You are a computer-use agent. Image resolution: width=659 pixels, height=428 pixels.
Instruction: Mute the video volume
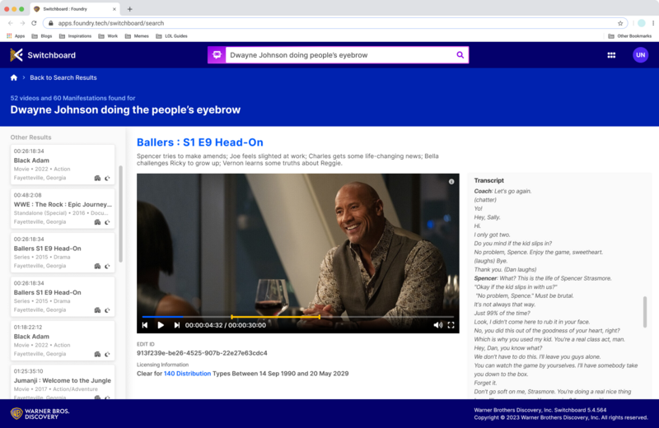[438, 325]
